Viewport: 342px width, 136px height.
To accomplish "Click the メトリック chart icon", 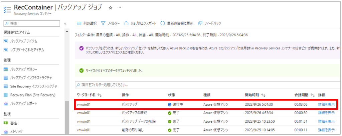I will 6,131.
